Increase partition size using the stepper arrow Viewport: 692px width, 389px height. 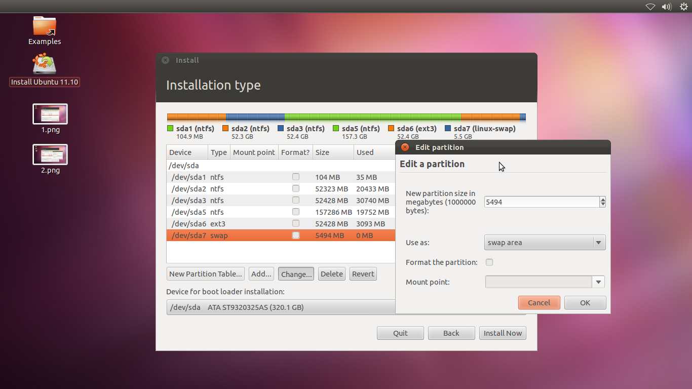coord(602,199)
